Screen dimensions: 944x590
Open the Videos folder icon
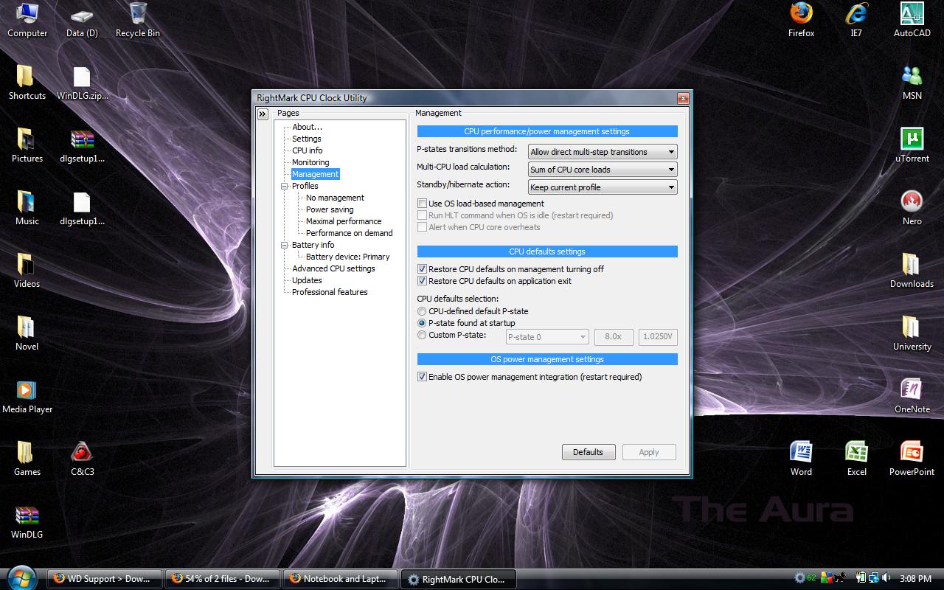[27, 271]
